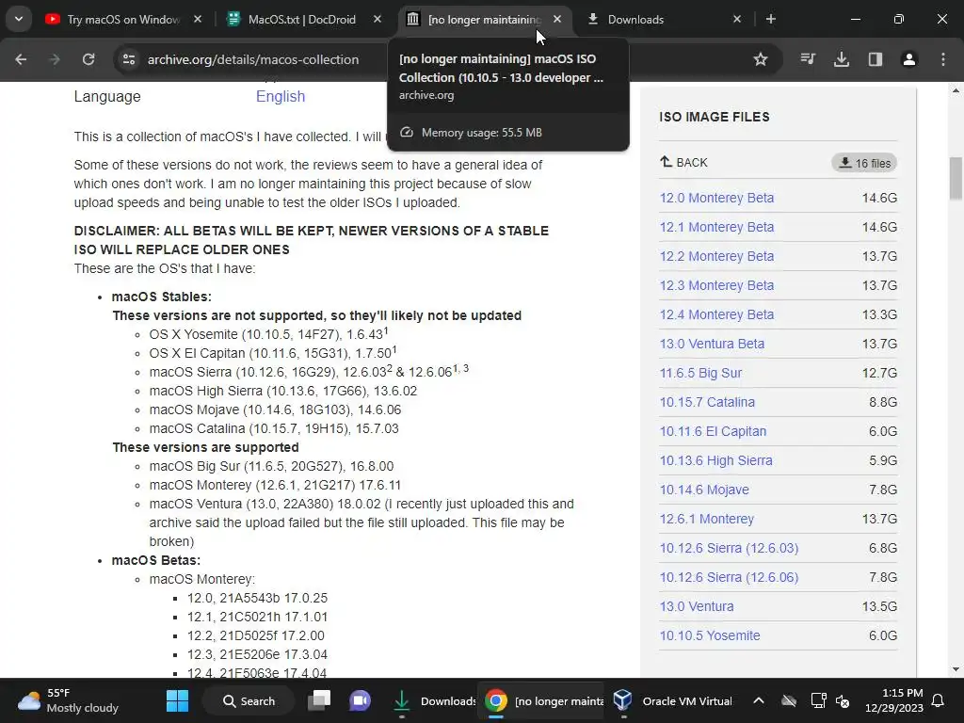964x723 pixels.
Task: Open the Chrome profile icon
Action: tap(909, 59)
